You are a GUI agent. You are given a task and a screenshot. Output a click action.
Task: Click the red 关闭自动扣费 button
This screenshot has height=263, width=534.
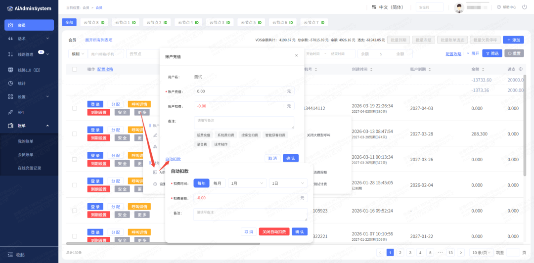pyautogui.click(x=274, y=231)
